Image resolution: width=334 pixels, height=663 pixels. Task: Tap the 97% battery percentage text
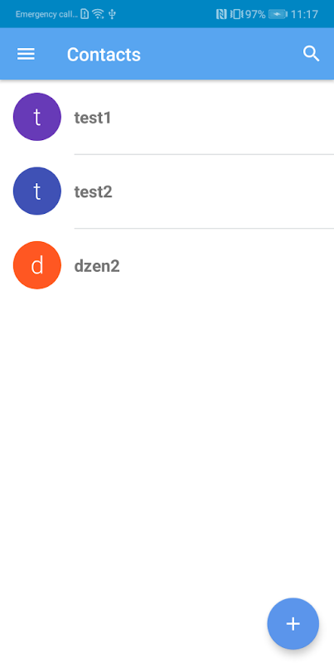[255, 14]
